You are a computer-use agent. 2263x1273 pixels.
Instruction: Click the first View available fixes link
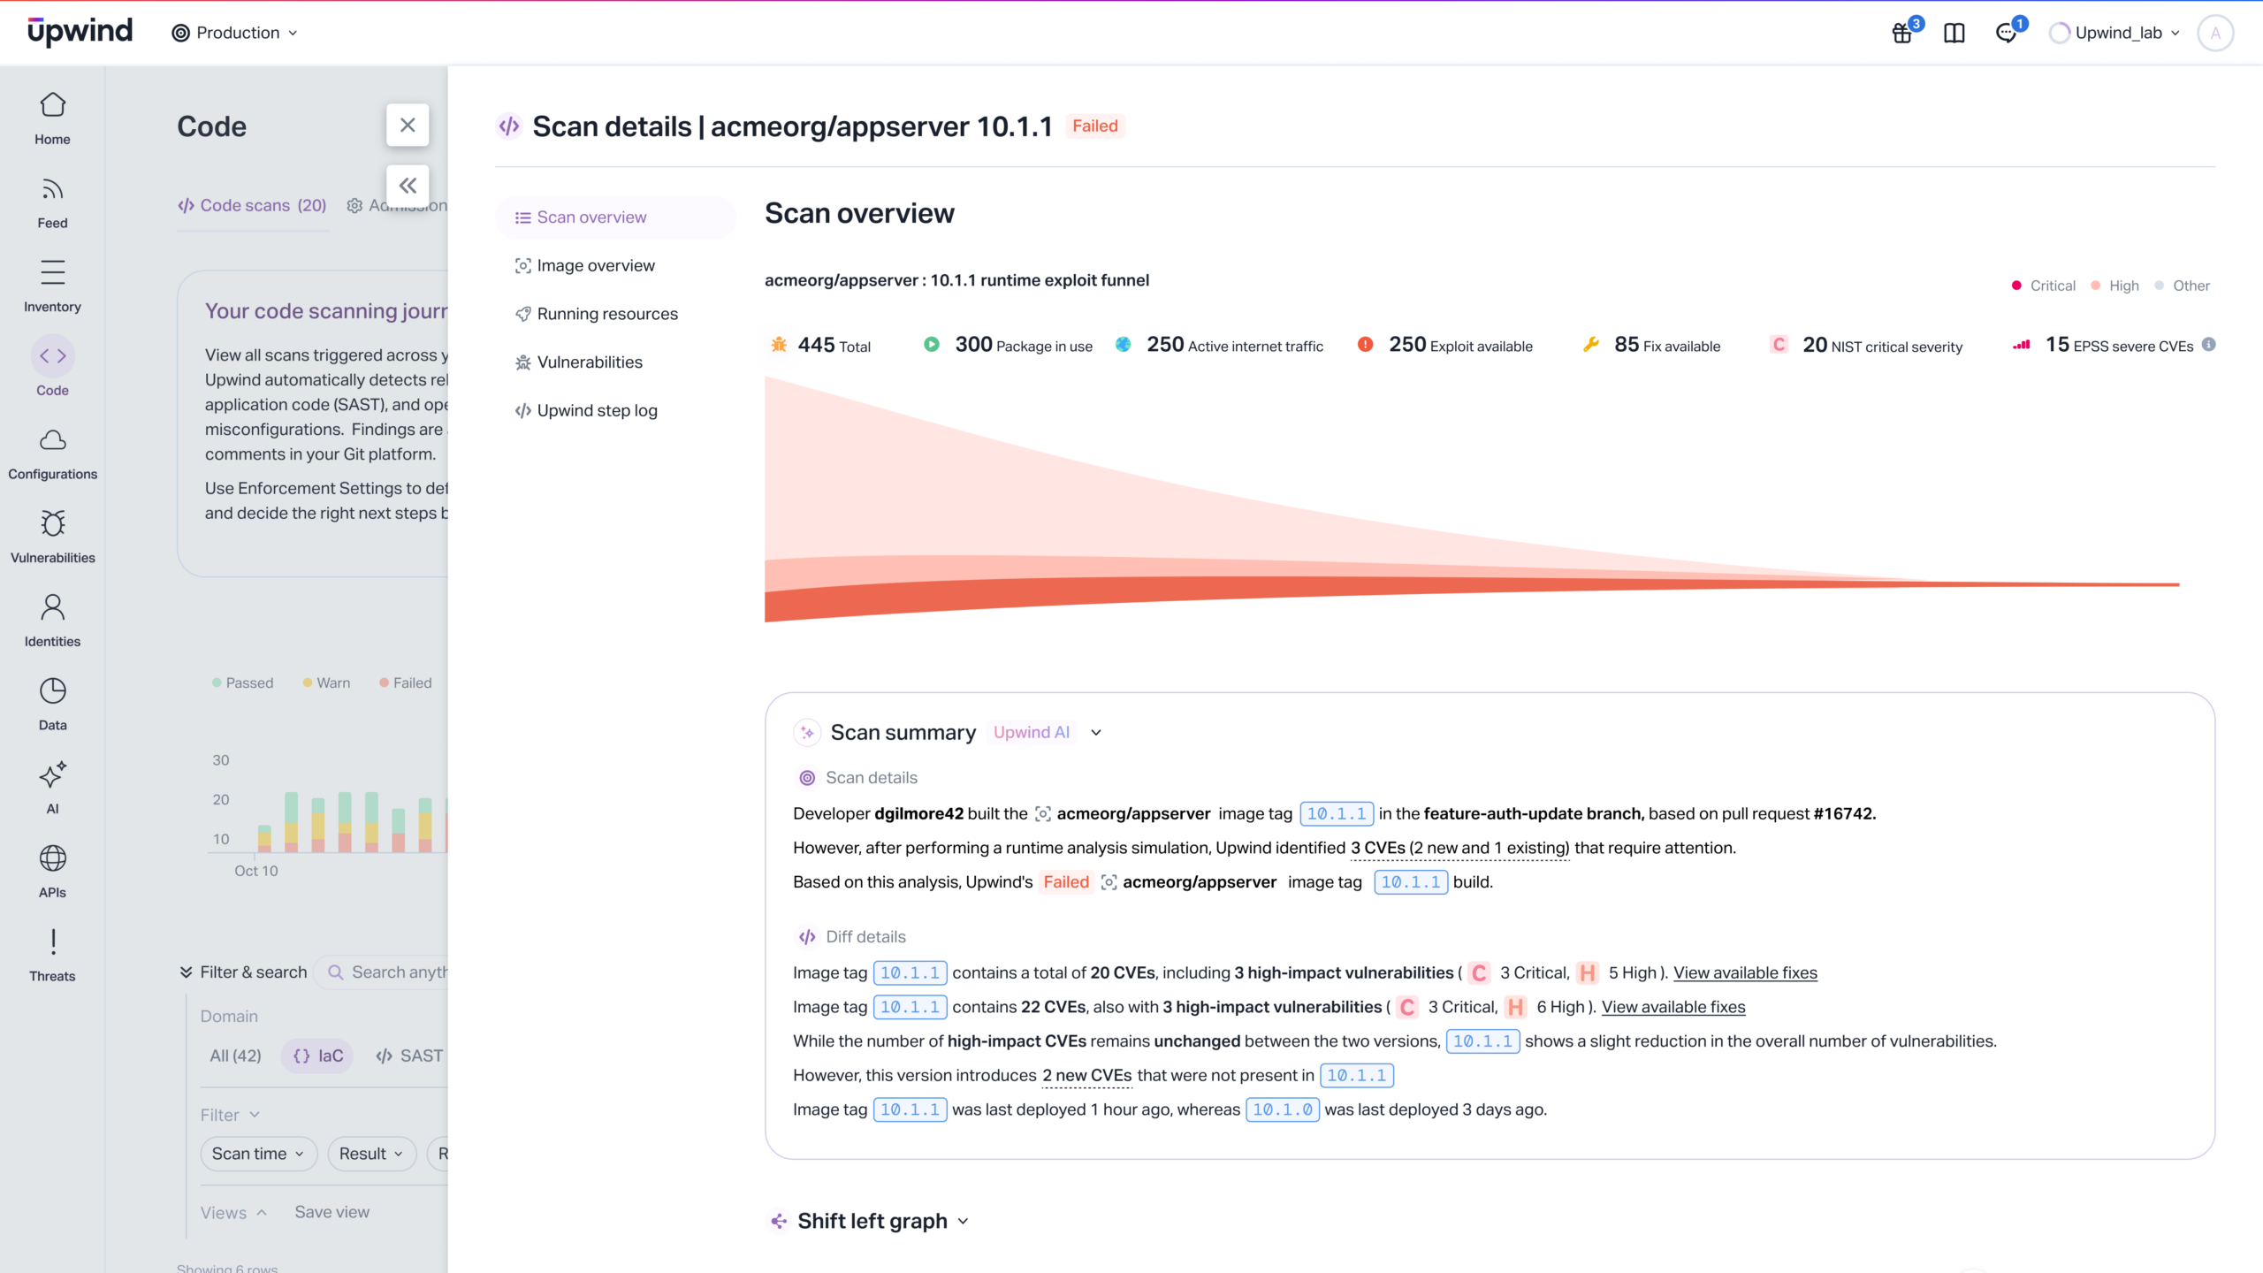pos(1745,973)
